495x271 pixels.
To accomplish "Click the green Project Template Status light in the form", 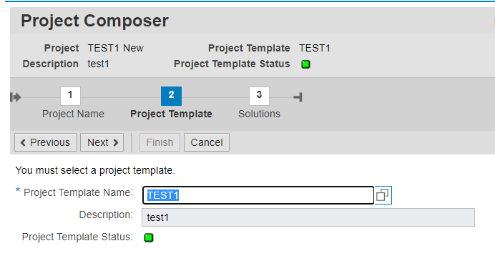I will (149, 237).
